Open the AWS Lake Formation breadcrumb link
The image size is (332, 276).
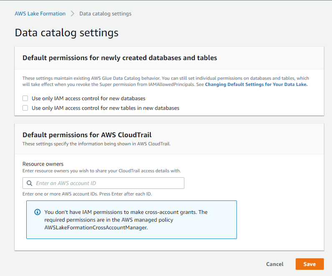[x=40, y=14]
